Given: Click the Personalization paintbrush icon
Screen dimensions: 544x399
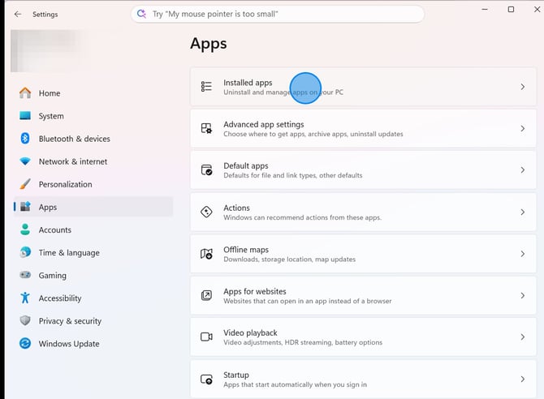Looking at the screenshot, I should (x=25, y=184).
